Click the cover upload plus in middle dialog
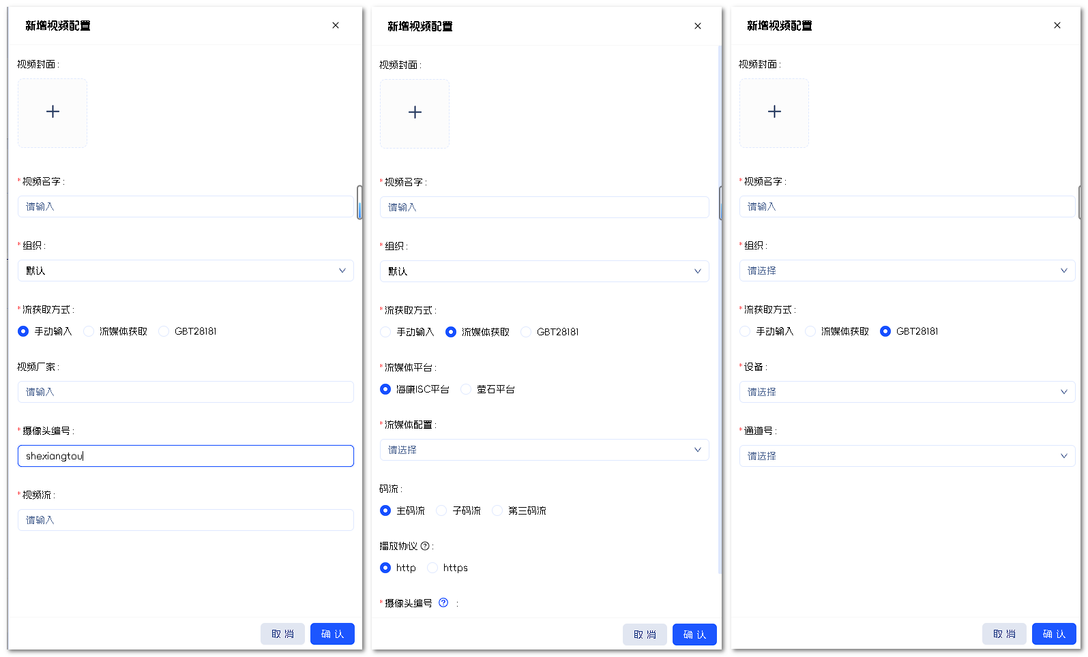Viewport: 1088px width, 657px height. [x=415, y=113]
